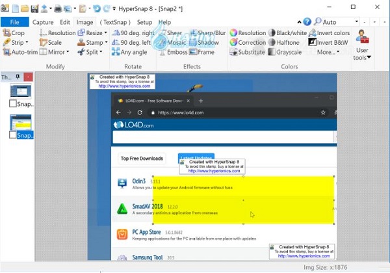Screen dimensions: 390x273
Task: Open the TextSnap tab
Action: pyautogui.click(x=115, y=22)
